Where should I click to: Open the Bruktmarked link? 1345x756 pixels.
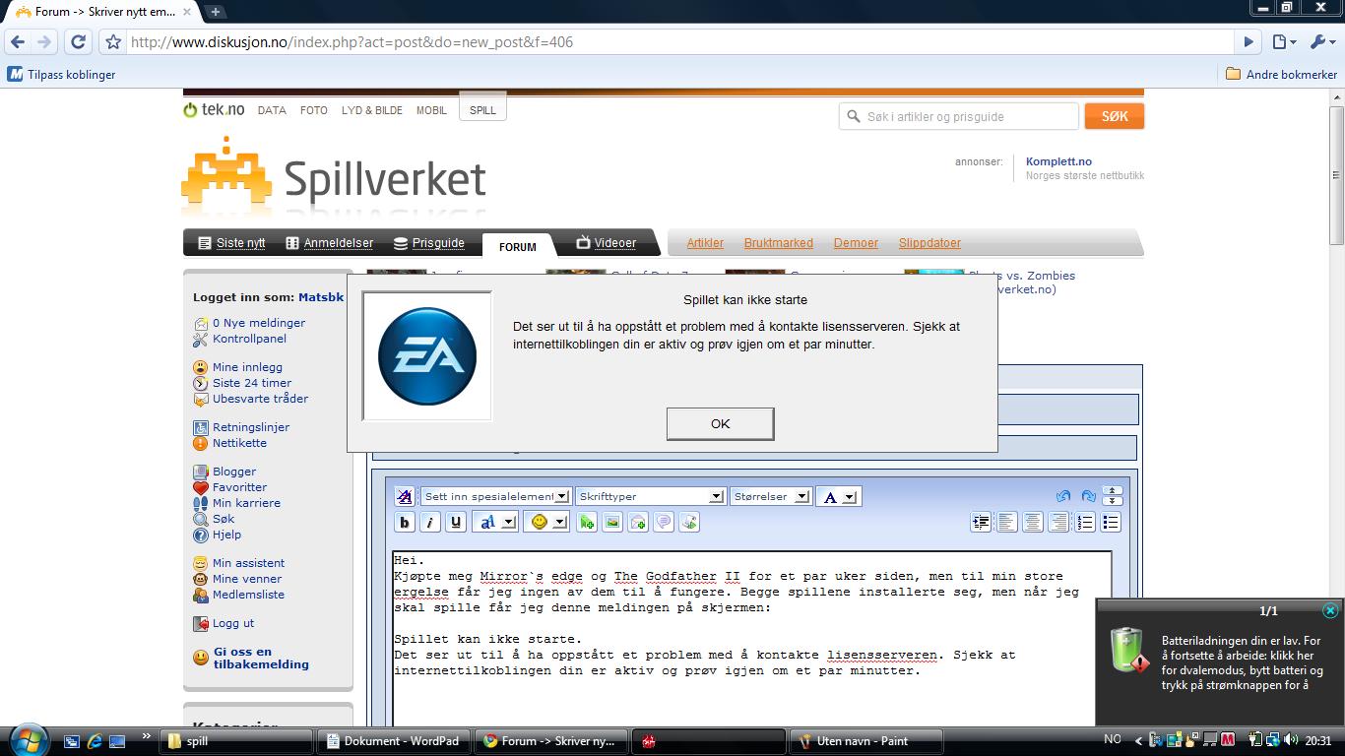(779, 243)
